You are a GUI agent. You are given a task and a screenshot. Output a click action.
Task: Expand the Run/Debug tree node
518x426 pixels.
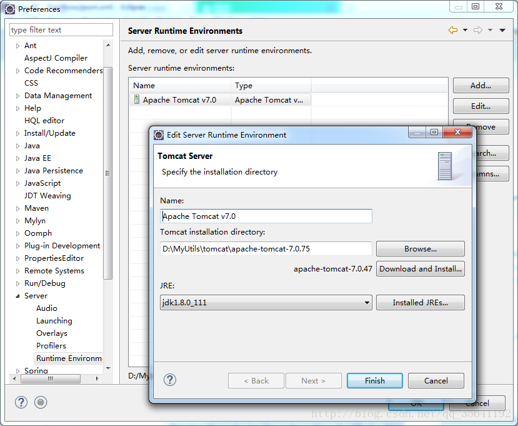18,283
